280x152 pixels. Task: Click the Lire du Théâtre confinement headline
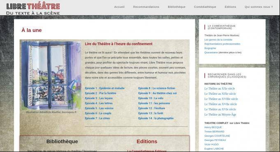tap(118, 44)
